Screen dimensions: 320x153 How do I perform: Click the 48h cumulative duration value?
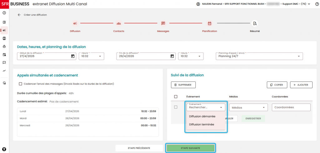click(x=71, y=94)
